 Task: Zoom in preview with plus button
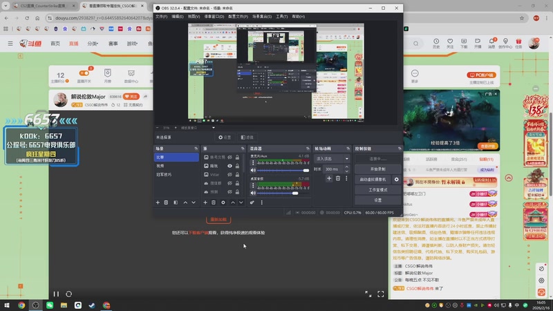(176, 128)
